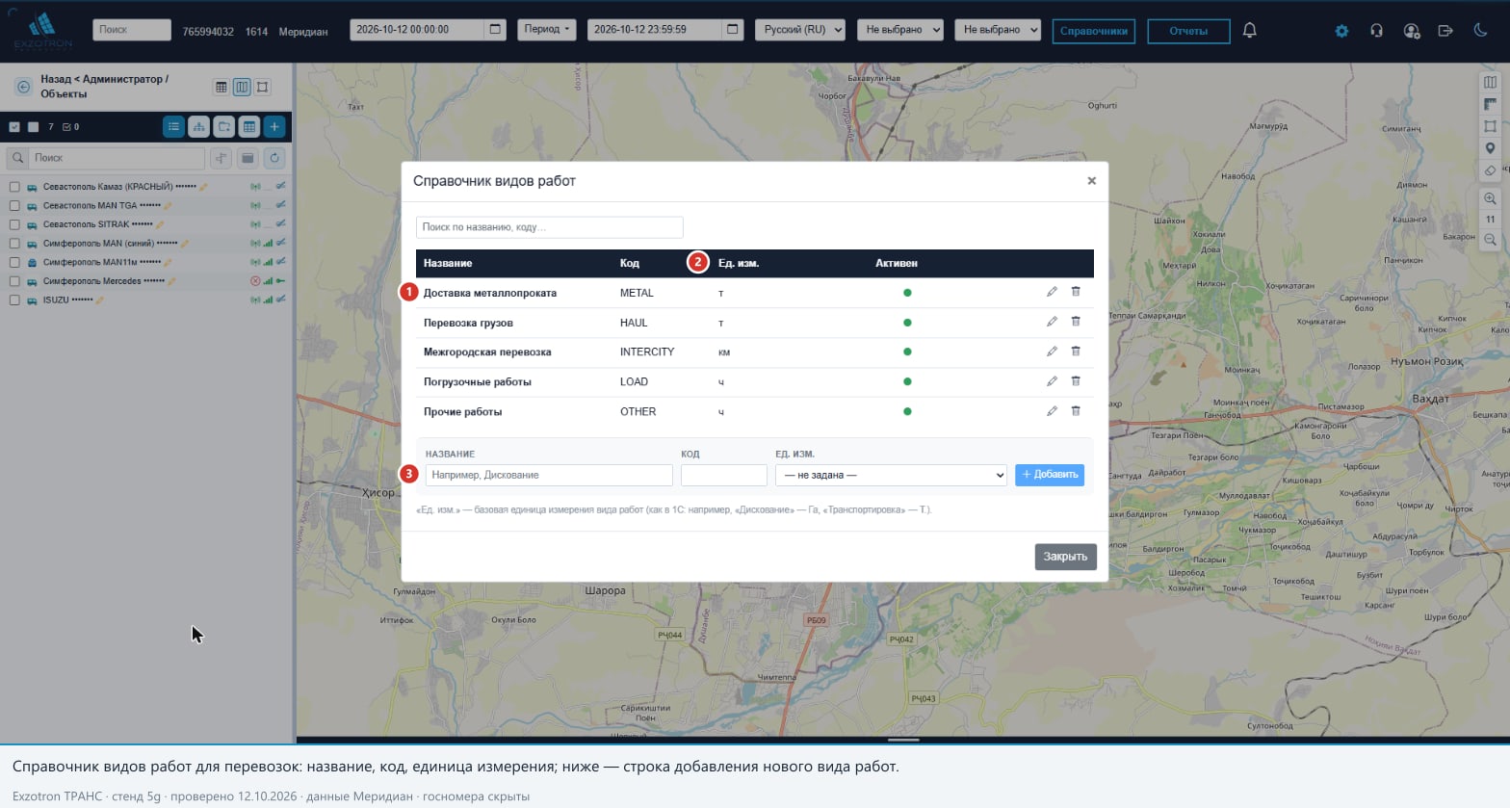Check the Севастополь Камаз (КРАСНЫЙ) checkbox
The width and height of the screenshot is (1510, 808).
click(x=14, y=187)
